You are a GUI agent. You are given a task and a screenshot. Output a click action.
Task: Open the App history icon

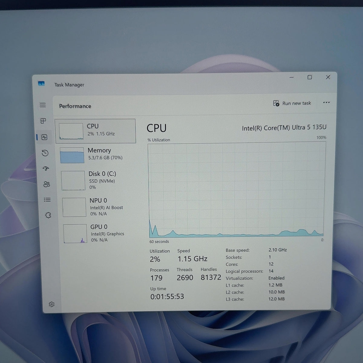(45, 153)
